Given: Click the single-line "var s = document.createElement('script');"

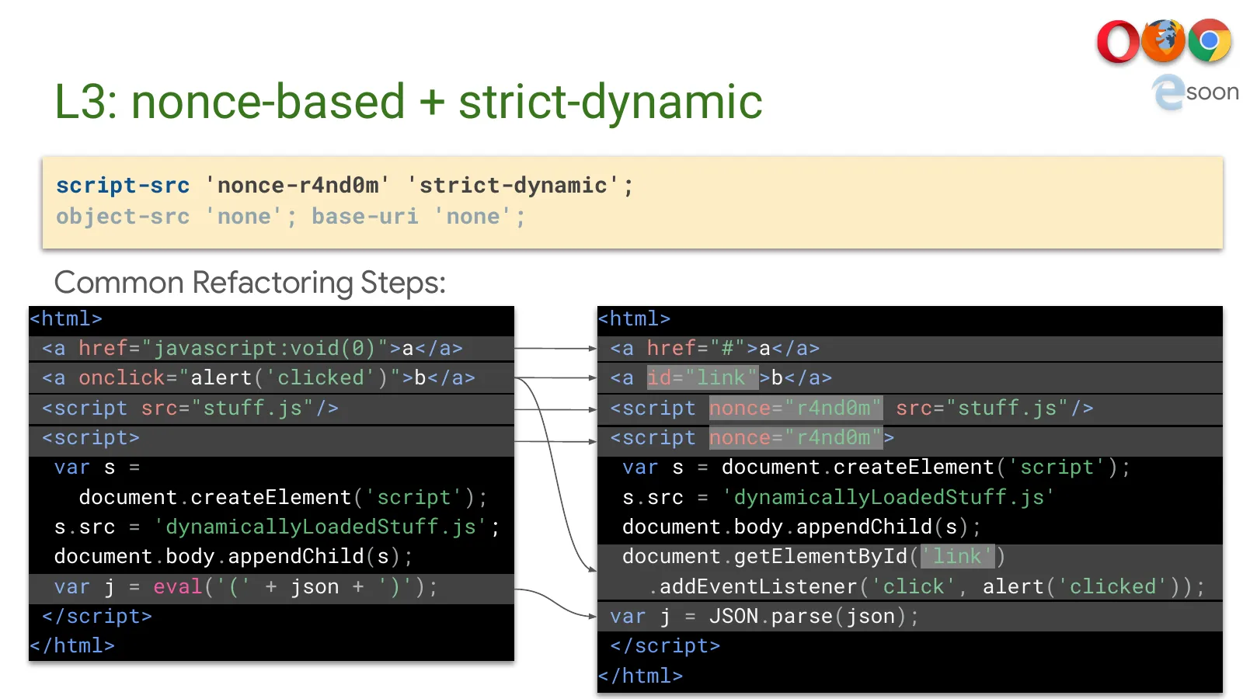Looking at the screenshot, I should pos(876,468).
